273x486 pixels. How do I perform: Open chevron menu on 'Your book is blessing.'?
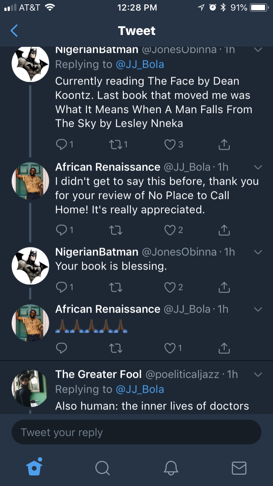pyautogui.click(x=258, y=252)
